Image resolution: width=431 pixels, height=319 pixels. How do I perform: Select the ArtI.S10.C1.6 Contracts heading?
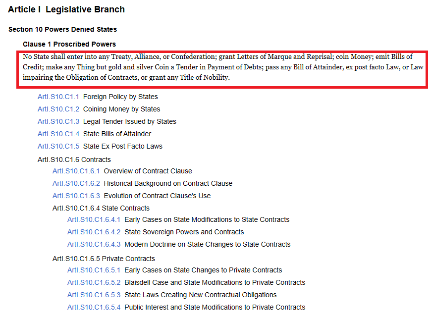(74, 159)
